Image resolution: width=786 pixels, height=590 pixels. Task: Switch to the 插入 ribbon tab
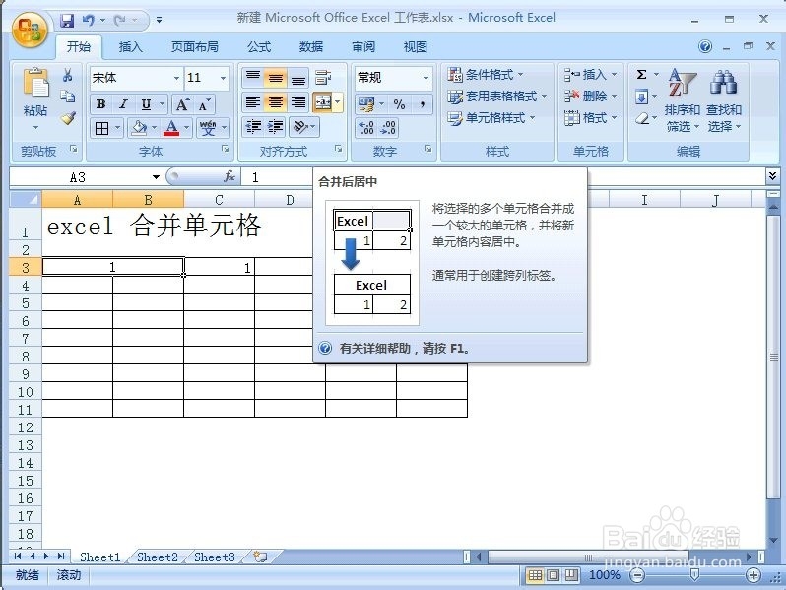click(130, 47)
